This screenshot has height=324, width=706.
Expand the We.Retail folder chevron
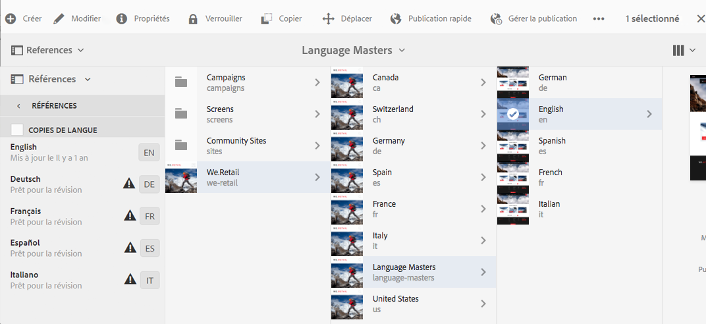317,177
